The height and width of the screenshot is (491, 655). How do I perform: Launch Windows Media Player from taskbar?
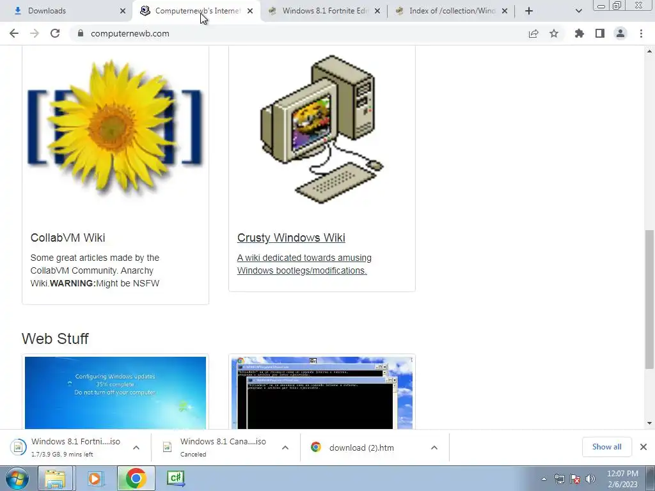pyautogui.click(x=95, y=478)
